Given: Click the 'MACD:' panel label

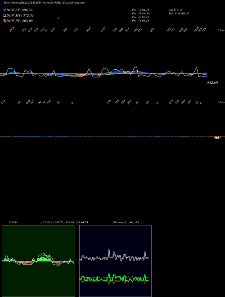Looking at the screenshot, I should (13, 222).
